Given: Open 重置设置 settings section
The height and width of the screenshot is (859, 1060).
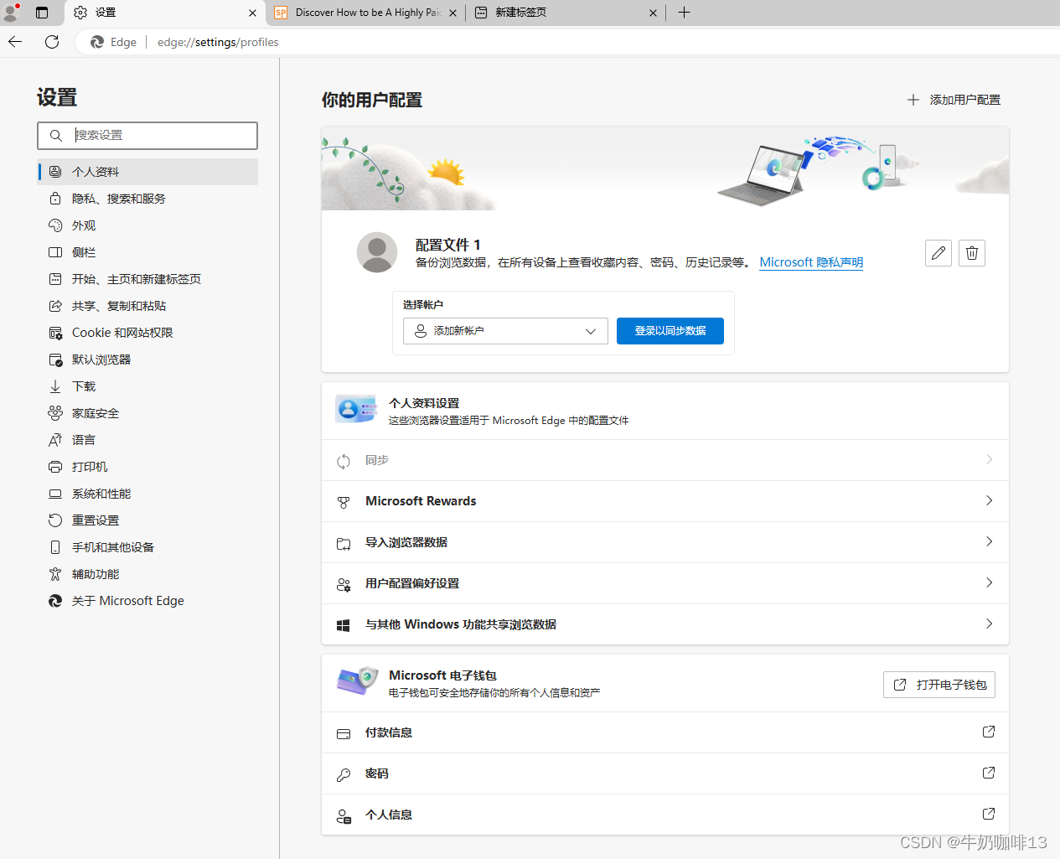Looking at the screenshot, I should 147,520.
